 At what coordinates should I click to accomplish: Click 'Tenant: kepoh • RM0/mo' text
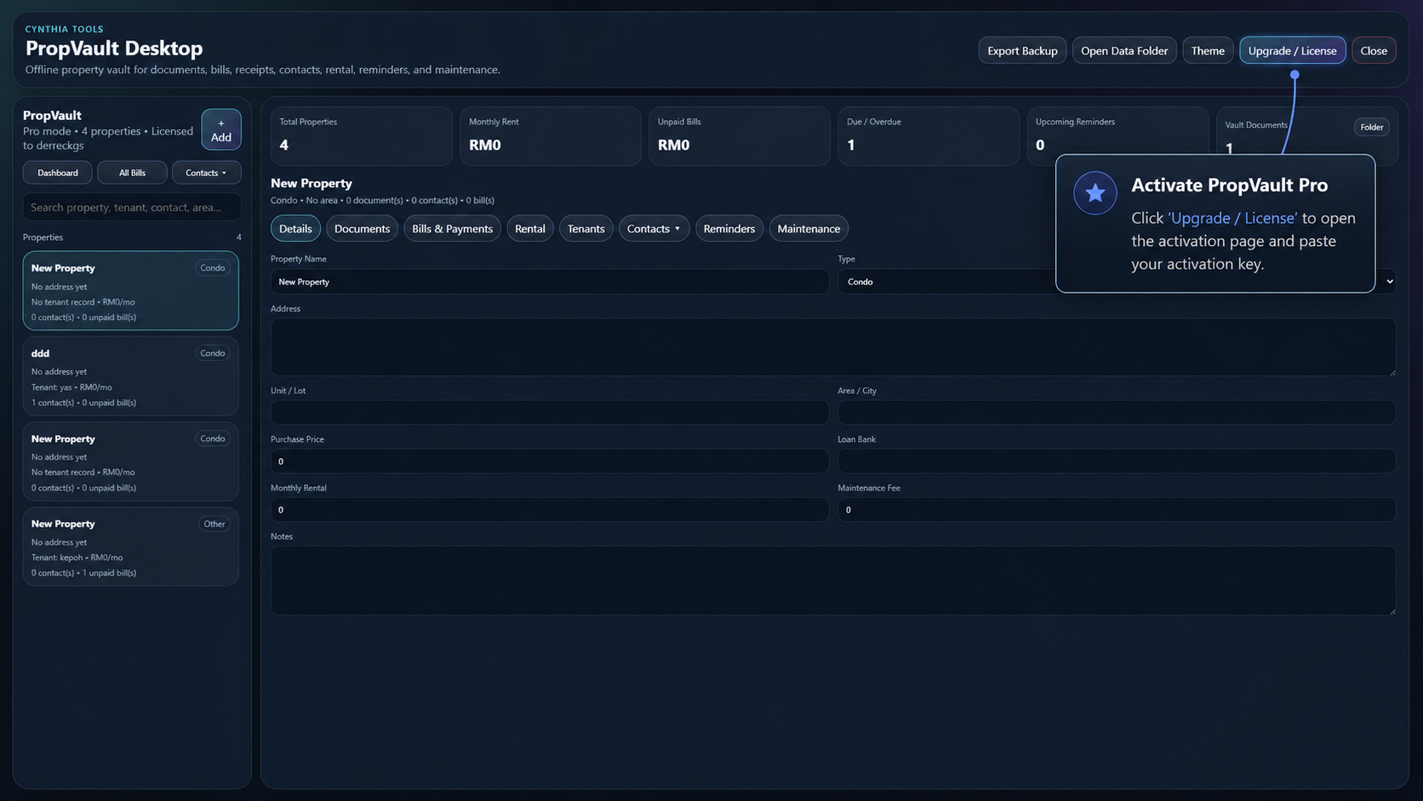pos(77,558)
